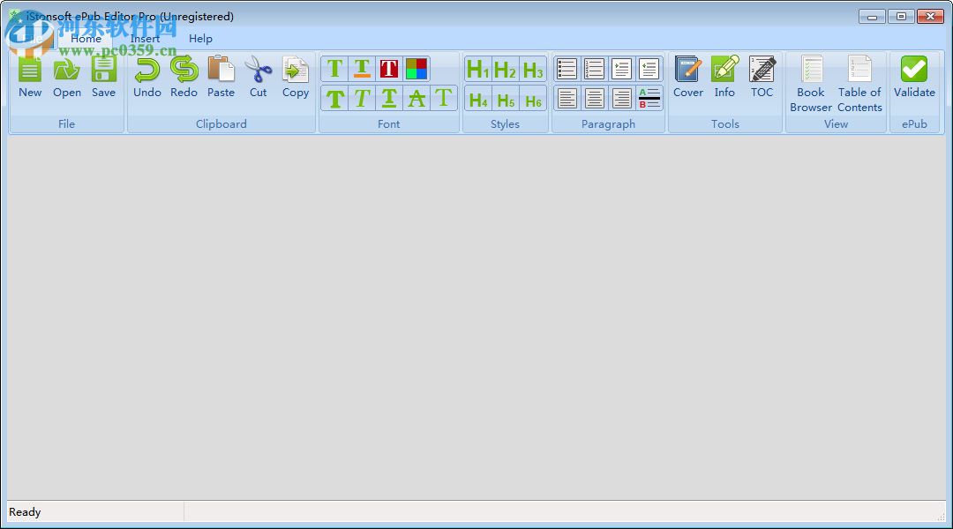Open the Help menu
Screen dimensions: 953x529
pyautogui.click(x=200, y=39)
